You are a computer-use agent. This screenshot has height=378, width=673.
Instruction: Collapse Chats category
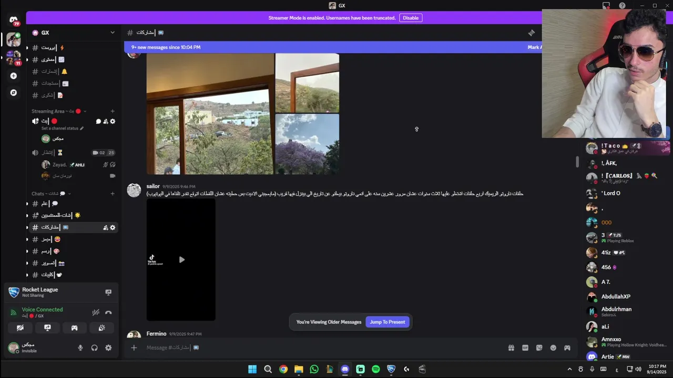point(51,194)
